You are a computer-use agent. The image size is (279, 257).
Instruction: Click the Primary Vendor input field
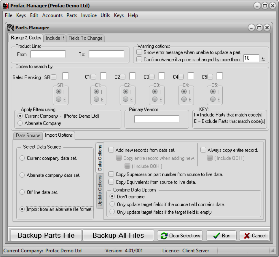click(x=157, y=119)
